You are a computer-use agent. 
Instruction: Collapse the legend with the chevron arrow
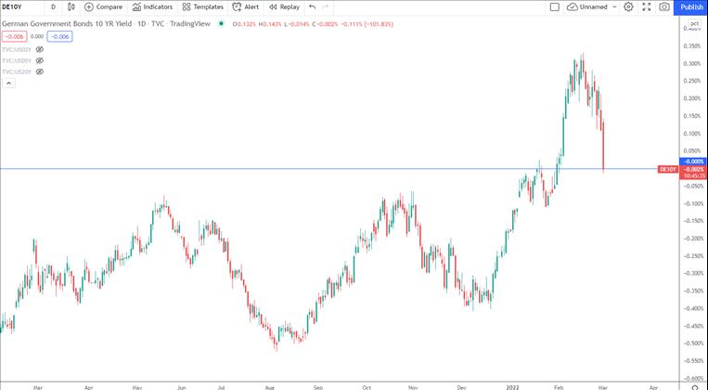(9, 84)
